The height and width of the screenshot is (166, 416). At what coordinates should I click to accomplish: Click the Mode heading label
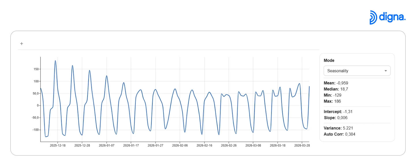point(329,60)
